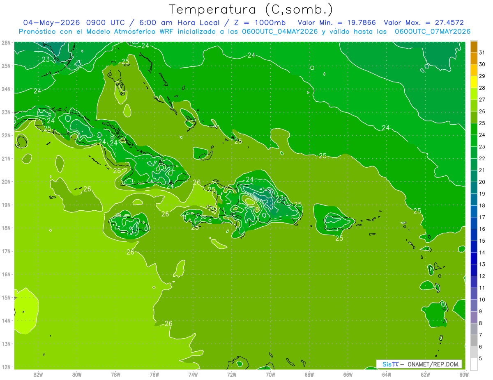This screenshot has height=380, width=493.
Task: Click the orange 31 degree legend swatch
Action: (473, 47)
